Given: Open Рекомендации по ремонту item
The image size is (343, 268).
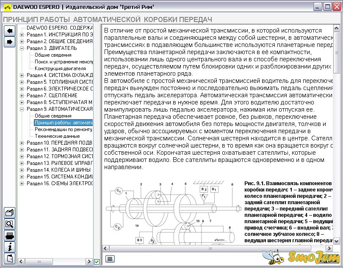Looking at the screenshot, I should coord(64,129).
